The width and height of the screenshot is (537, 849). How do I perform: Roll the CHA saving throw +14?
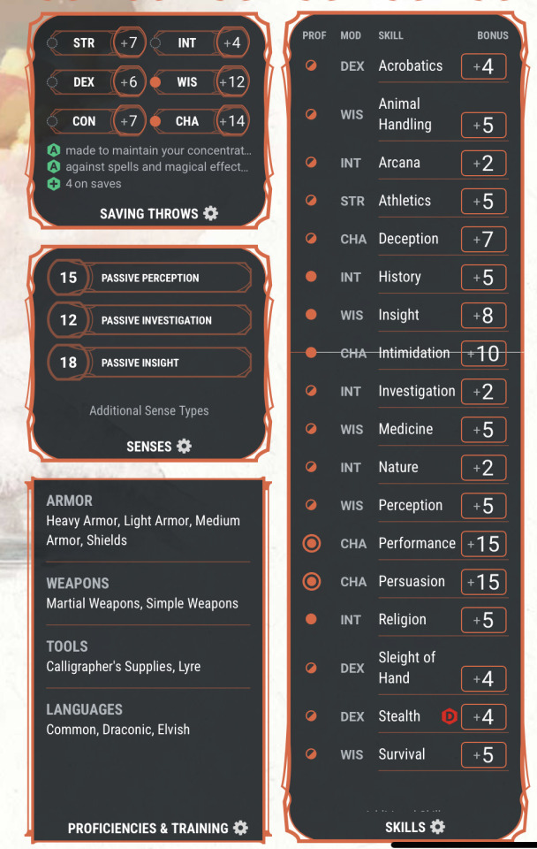pos(232,121)
